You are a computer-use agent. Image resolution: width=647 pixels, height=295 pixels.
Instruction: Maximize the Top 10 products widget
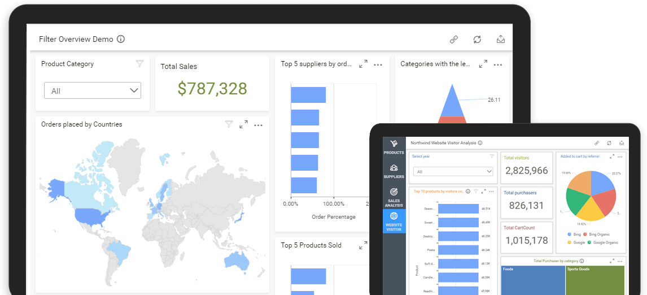click(484, 191)
